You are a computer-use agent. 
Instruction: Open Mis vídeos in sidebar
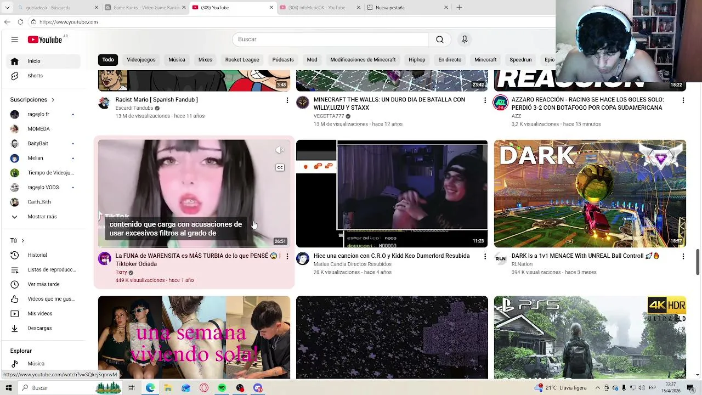[44, 313]
